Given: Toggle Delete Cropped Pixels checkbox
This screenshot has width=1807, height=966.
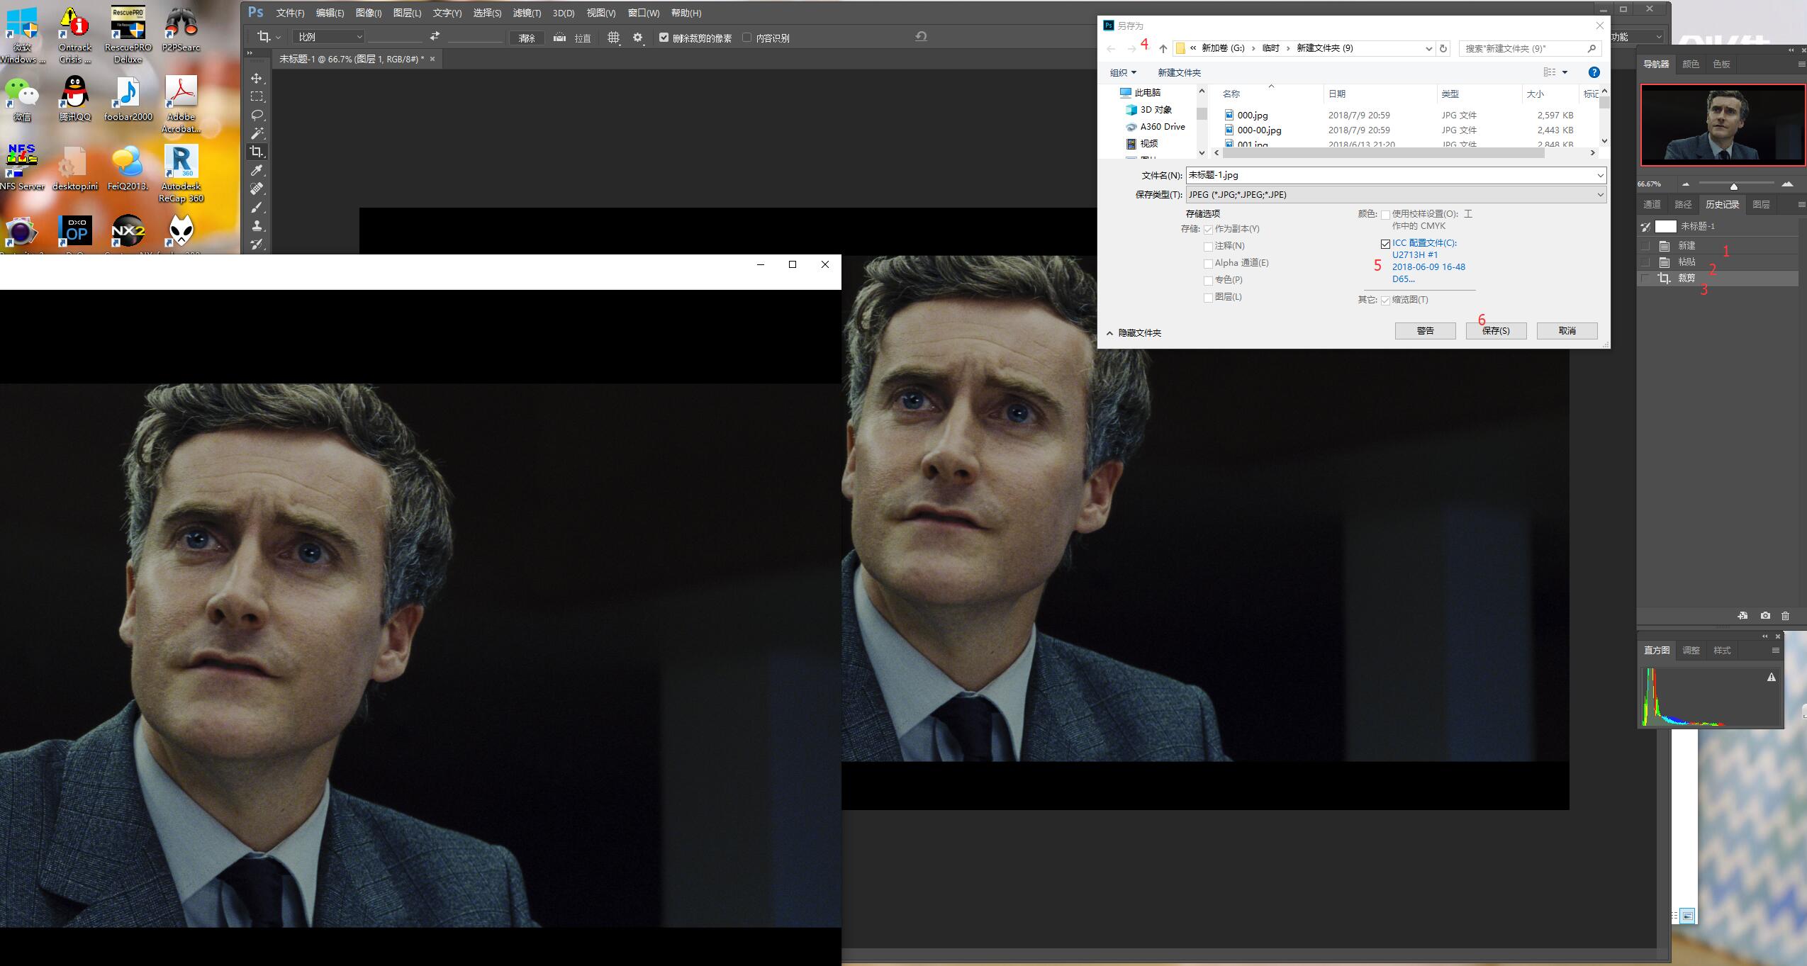Looking at the screenshot, I should click(664, 38).
